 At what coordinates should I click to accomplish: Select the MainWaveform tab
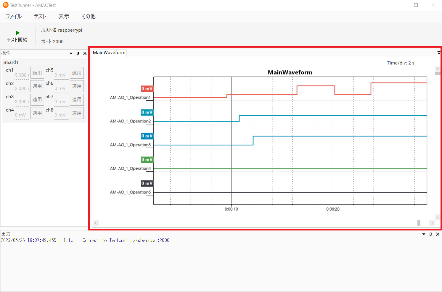pyautogui.click(x=109, y=53)
